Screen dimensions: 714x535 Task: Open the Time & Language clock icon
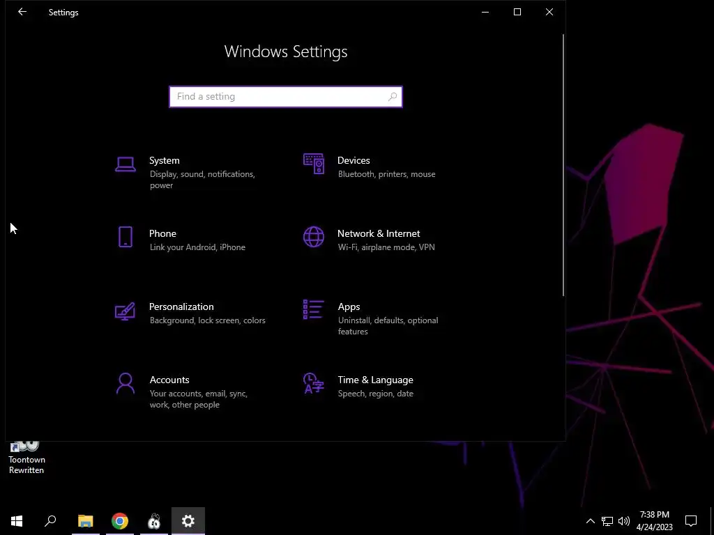coord(314,383)
